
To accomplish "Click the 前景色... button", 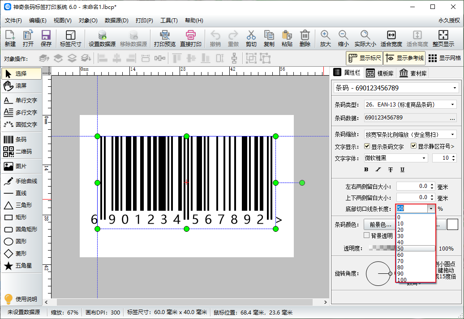I will tap(380, 225).
